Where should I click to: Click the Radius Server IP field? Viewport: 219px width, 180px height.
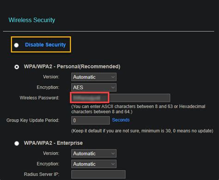click(98, 174)
